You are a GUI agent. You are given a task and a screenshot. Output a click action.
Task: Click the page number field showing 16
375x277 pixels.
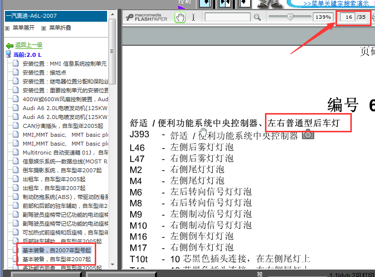pos(348,17)
